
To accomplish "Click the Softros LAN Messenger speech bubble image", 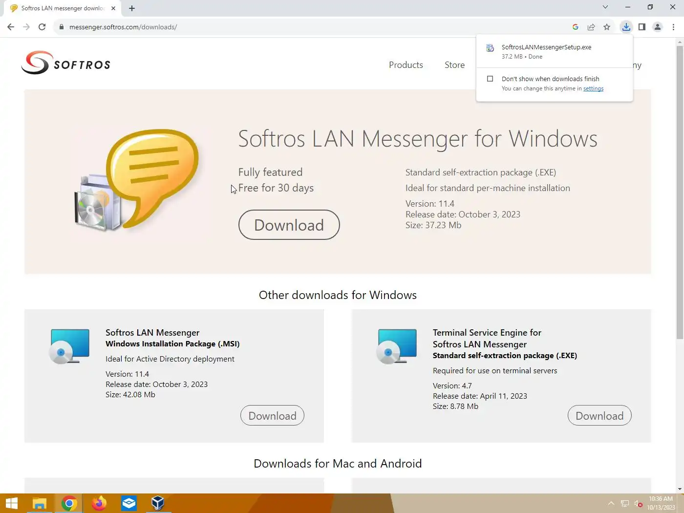I will pos(138,180).
